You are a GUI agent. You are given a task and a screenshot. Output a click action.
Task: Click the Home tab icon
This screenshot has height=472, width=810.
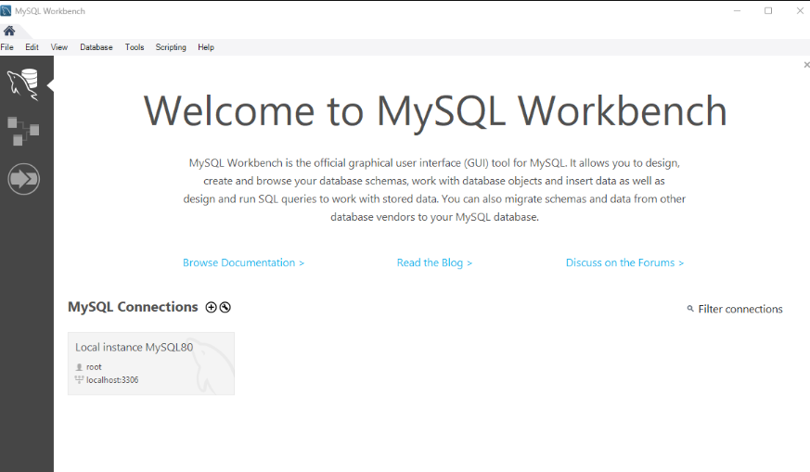[9, 31]
